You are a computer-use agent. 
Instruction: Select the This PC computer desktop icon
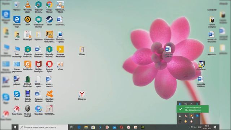[17, 51]
